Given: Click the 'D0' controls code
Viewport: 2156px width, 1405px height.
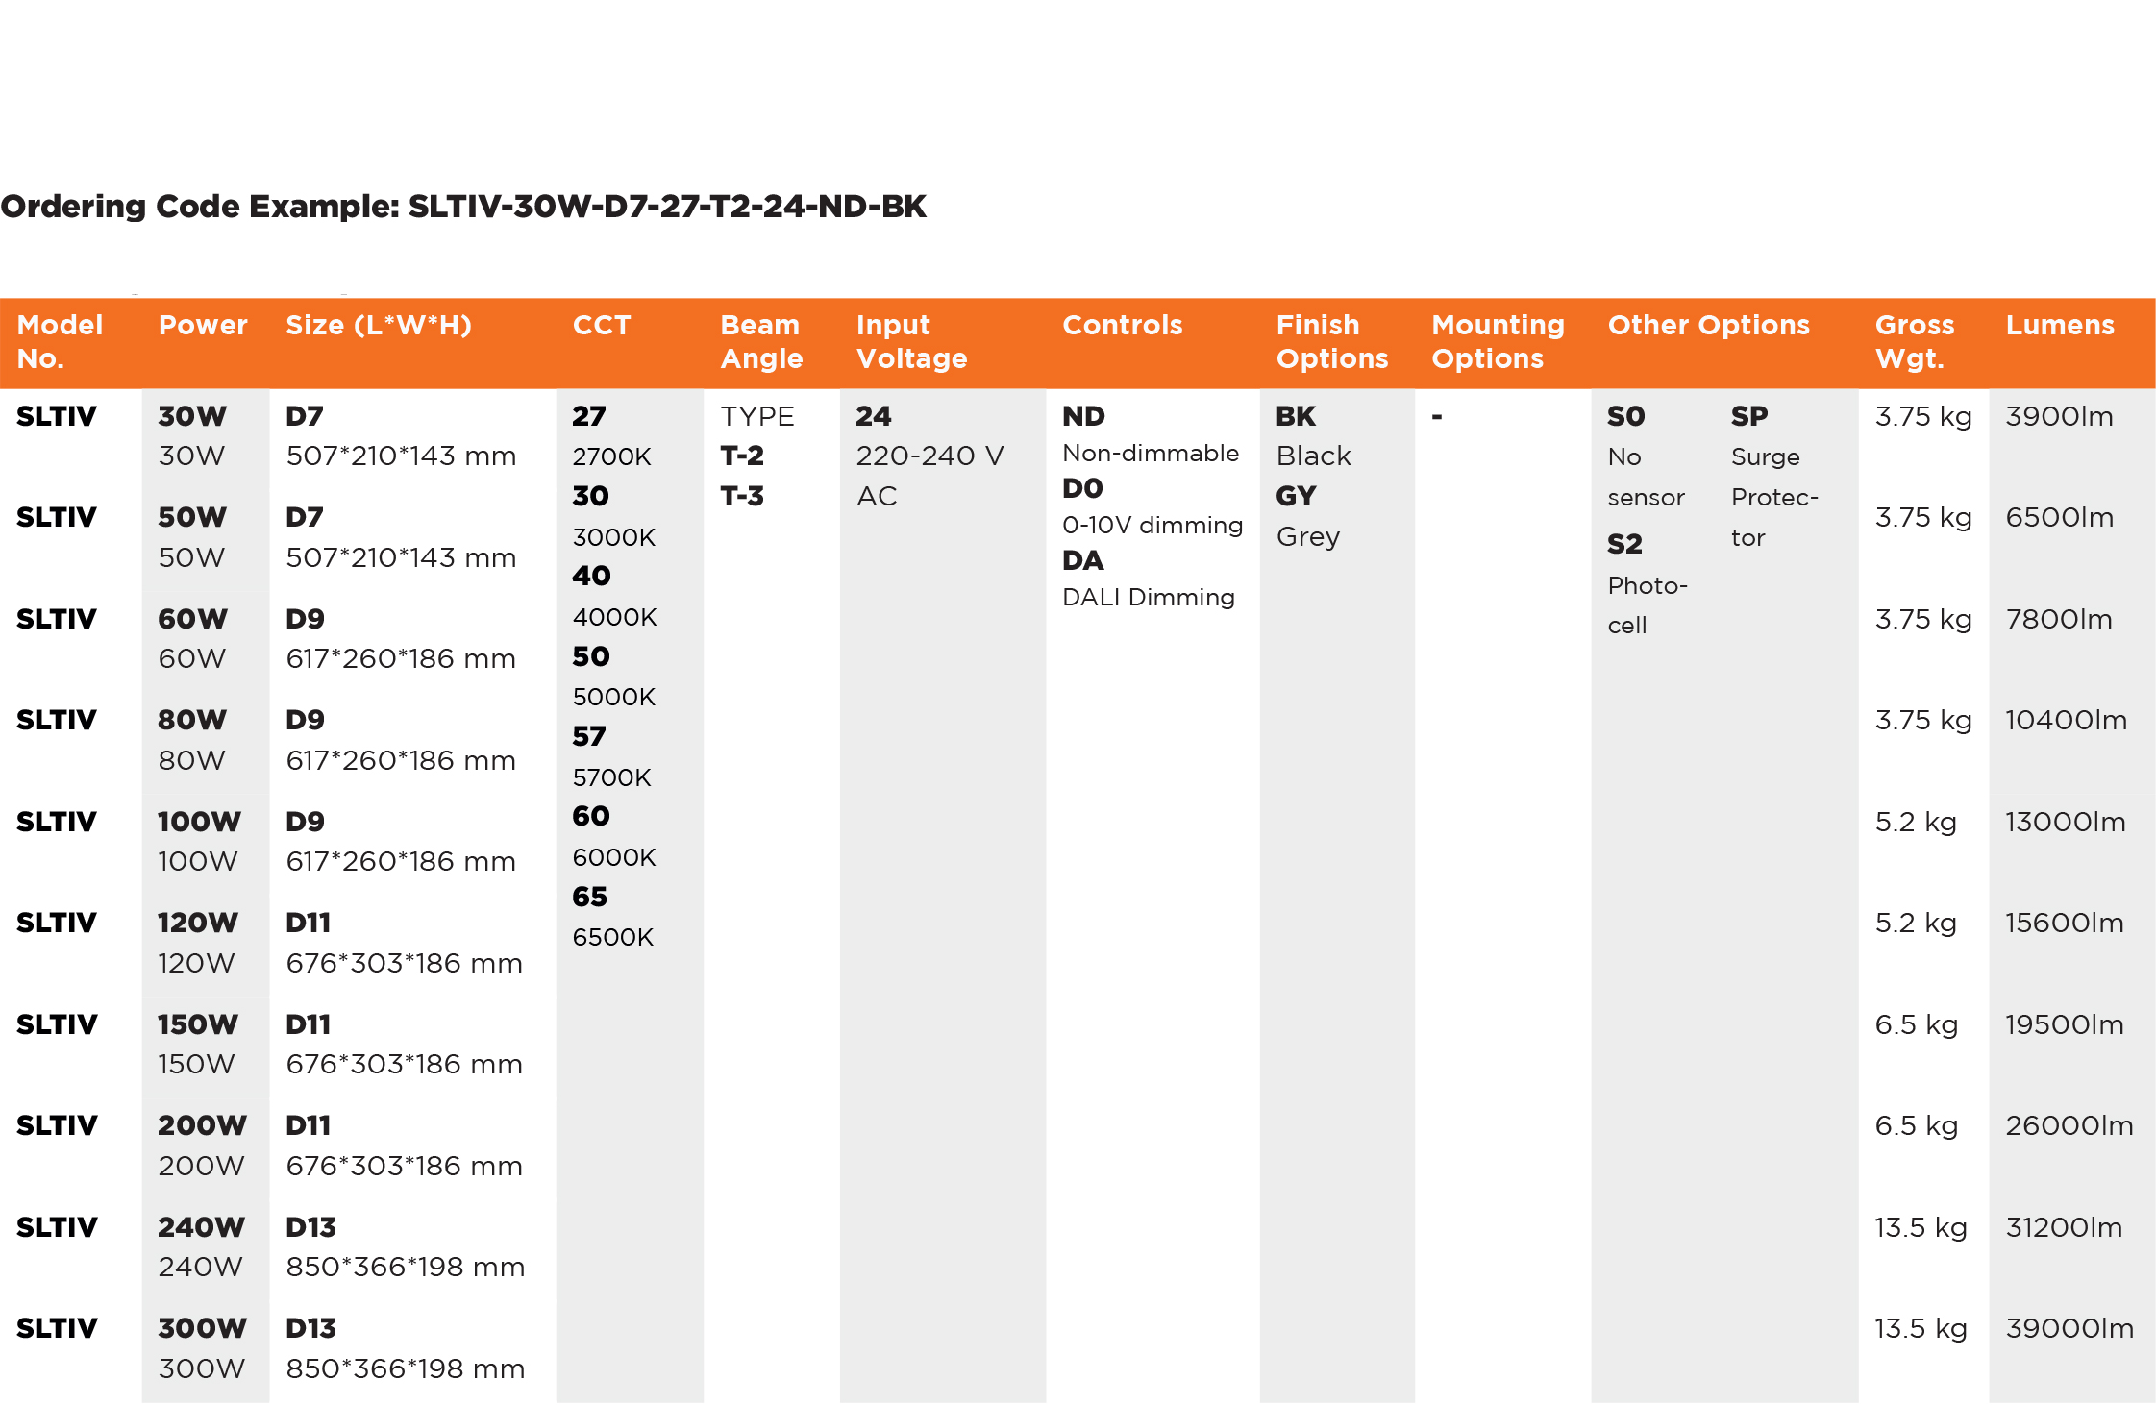Looking at the screenshot, I should click(1082, 488).
